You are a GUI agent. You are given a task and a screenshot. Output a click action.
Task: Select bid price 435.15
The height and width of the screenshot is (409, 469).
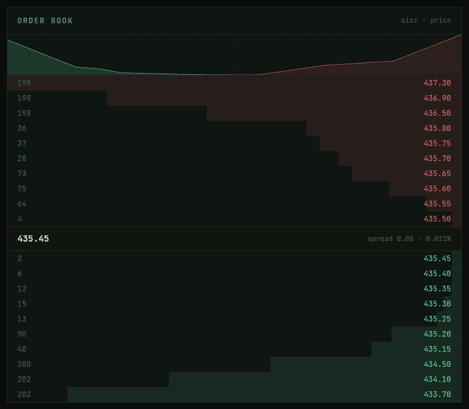click(437, 349)
